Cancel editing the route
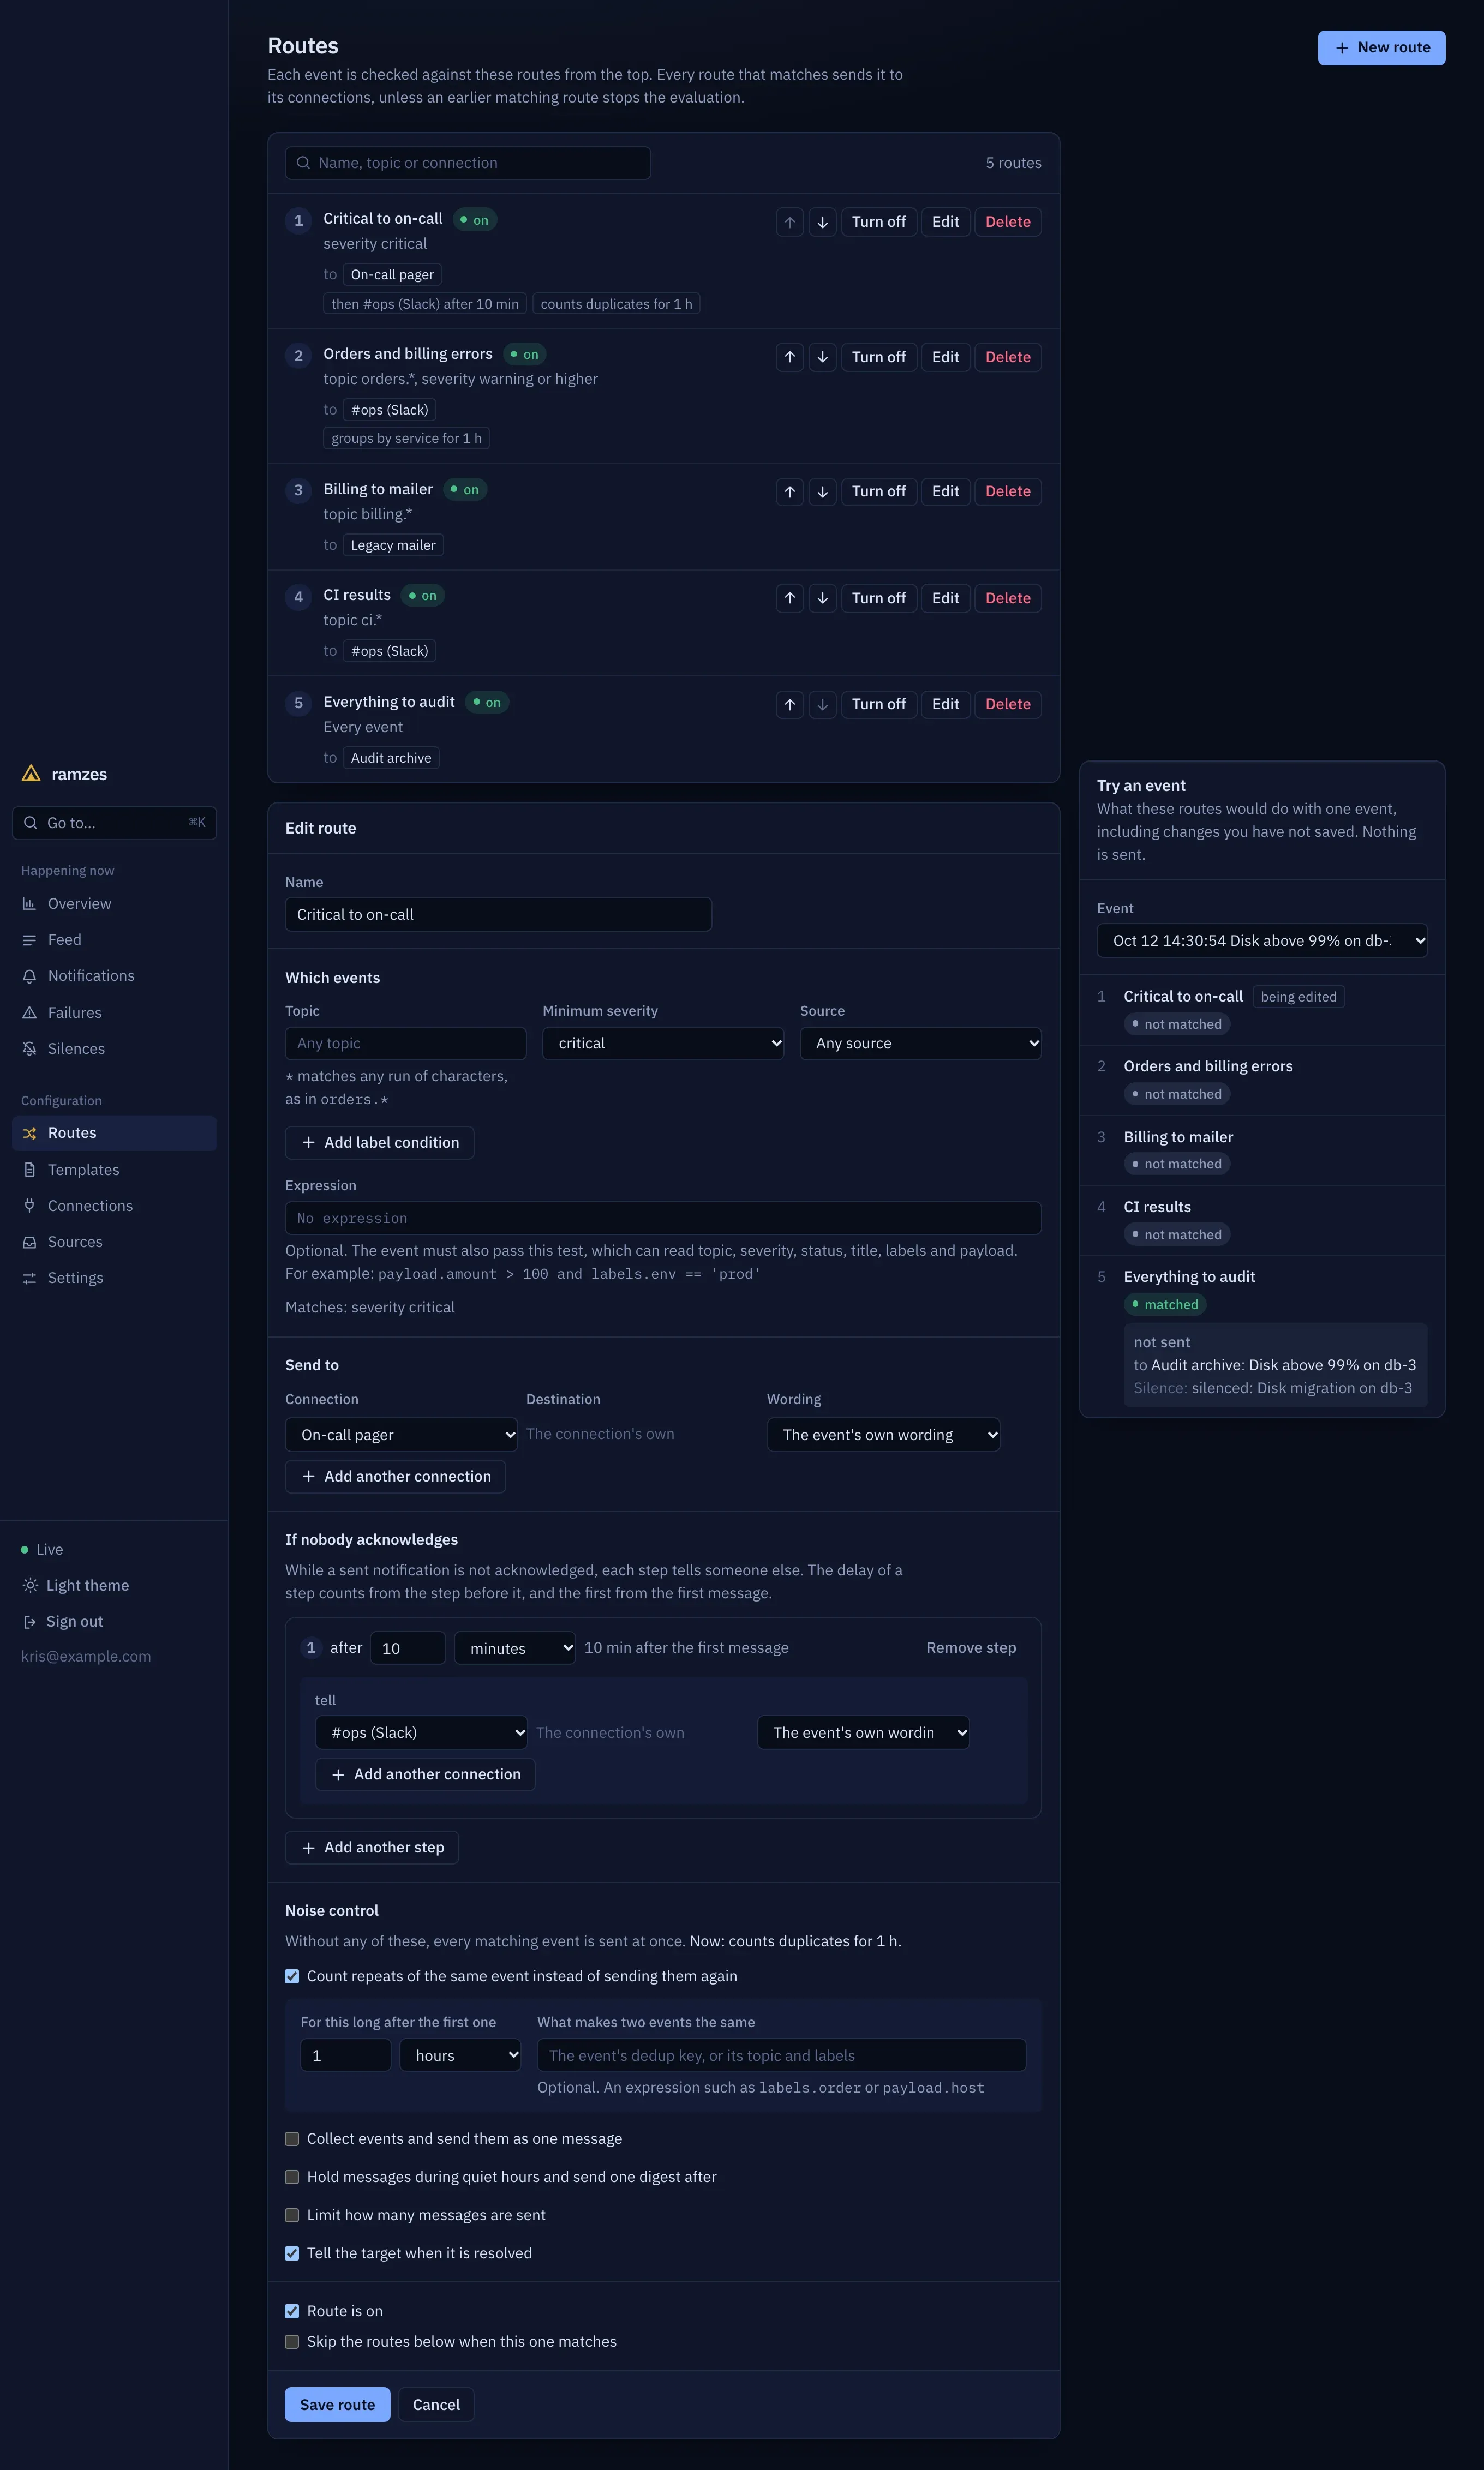 [436, 2405]
